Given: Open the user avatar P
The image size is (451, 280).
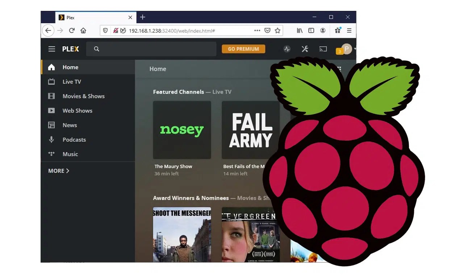Looking at the screenshot, I should [347, 49].
